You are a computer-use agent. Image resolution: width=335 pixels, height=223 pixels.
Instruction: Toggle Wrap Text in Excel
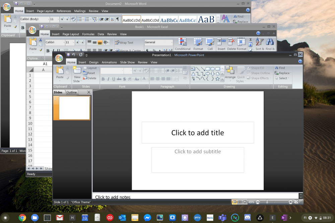124,43
